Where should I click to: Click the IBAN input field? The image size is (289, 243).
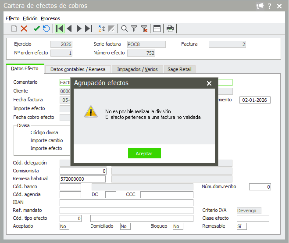[126, 203]
